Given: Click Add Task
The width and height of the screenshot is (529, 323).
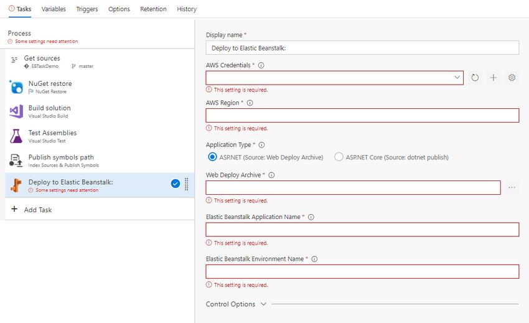Looking at the screenshot, I should pyautogui.click(x=38, y=210).
